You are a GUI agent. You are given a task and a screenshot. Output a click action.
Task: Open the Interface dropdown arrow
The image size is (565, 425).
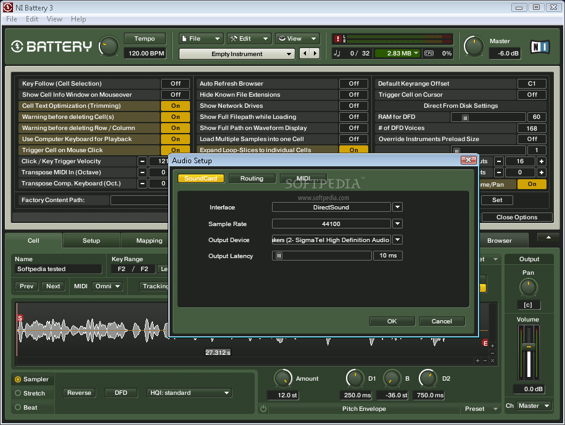pyautogui.click(x=397, y=208)
